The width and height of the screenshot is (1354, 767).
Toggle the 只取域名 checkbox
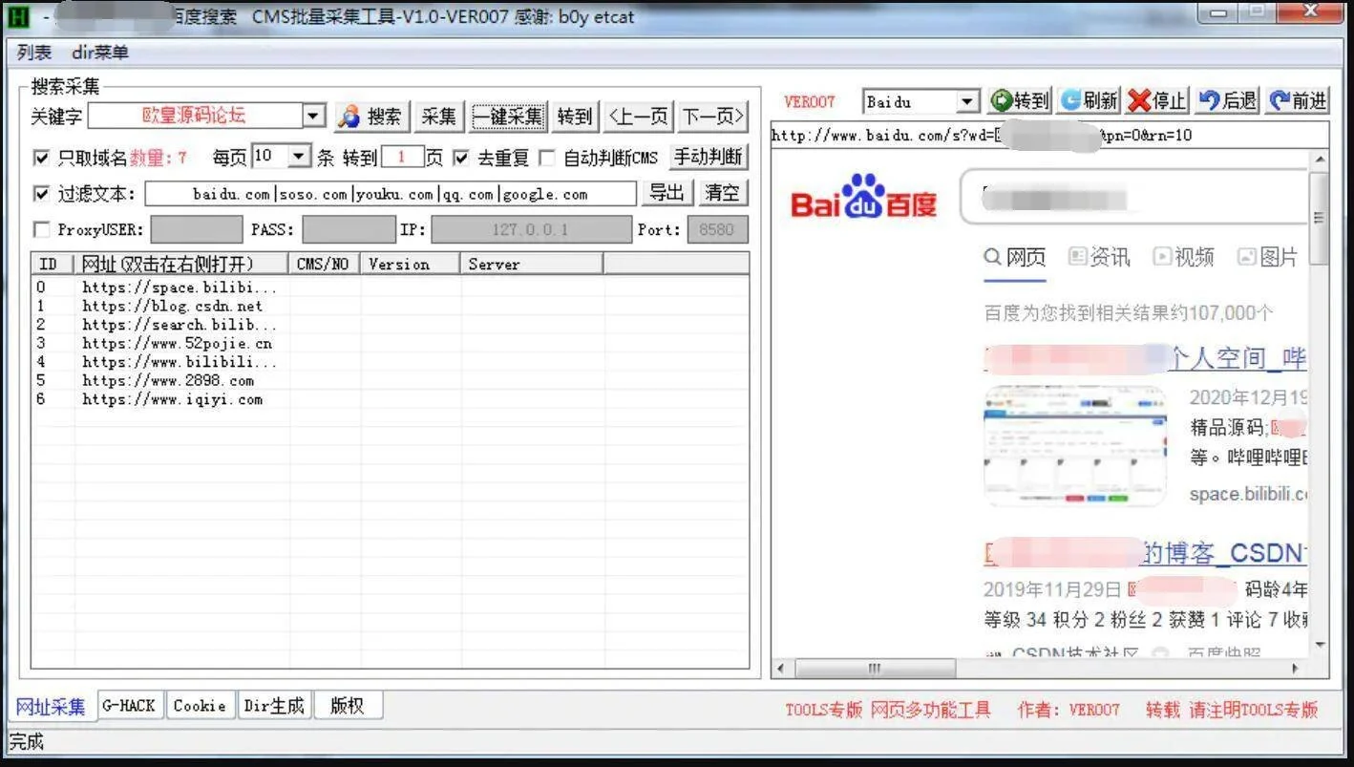coord(42,158)
